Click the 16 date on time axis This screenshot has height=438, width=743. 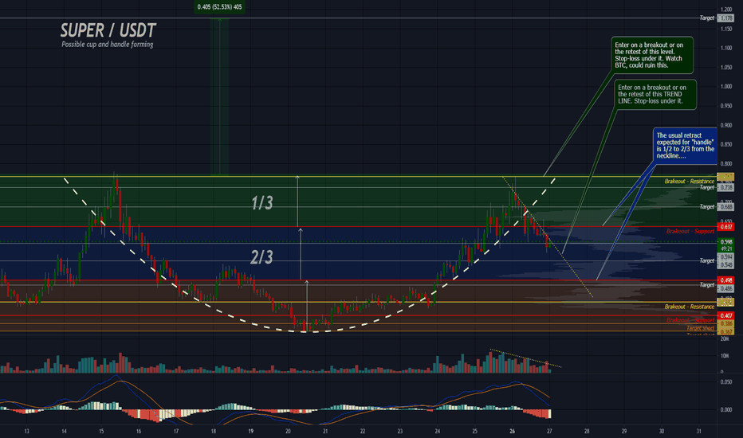(139, 432)
